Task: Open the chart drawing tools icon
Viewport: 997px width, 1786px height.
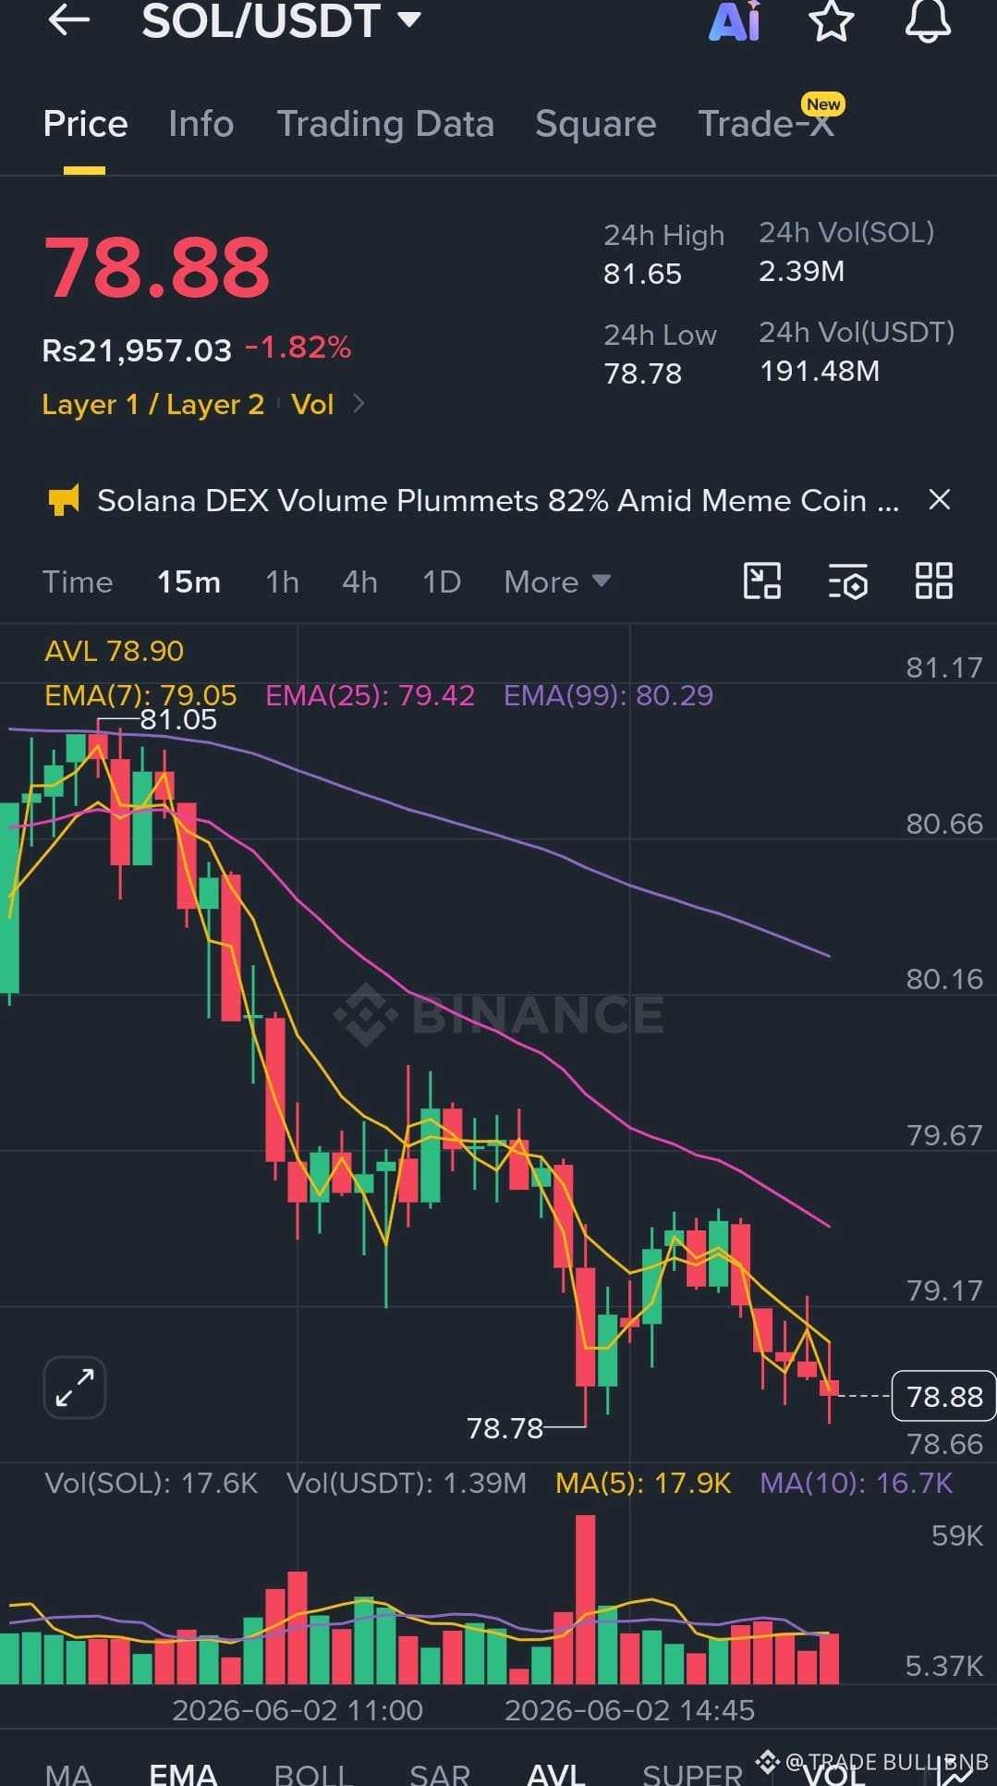Action: (x=762, y=581)
